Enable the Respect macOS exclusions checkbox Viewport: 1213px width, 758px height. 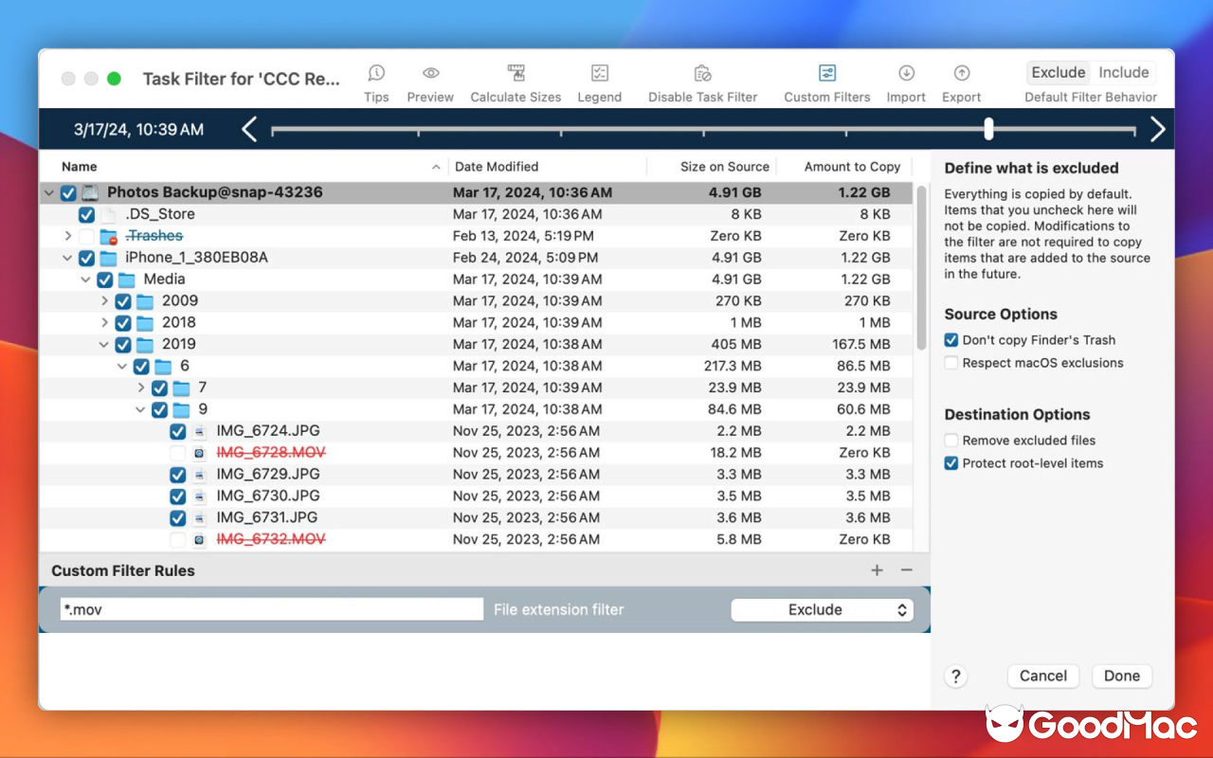pyautogui.click(x=951, y=362)
